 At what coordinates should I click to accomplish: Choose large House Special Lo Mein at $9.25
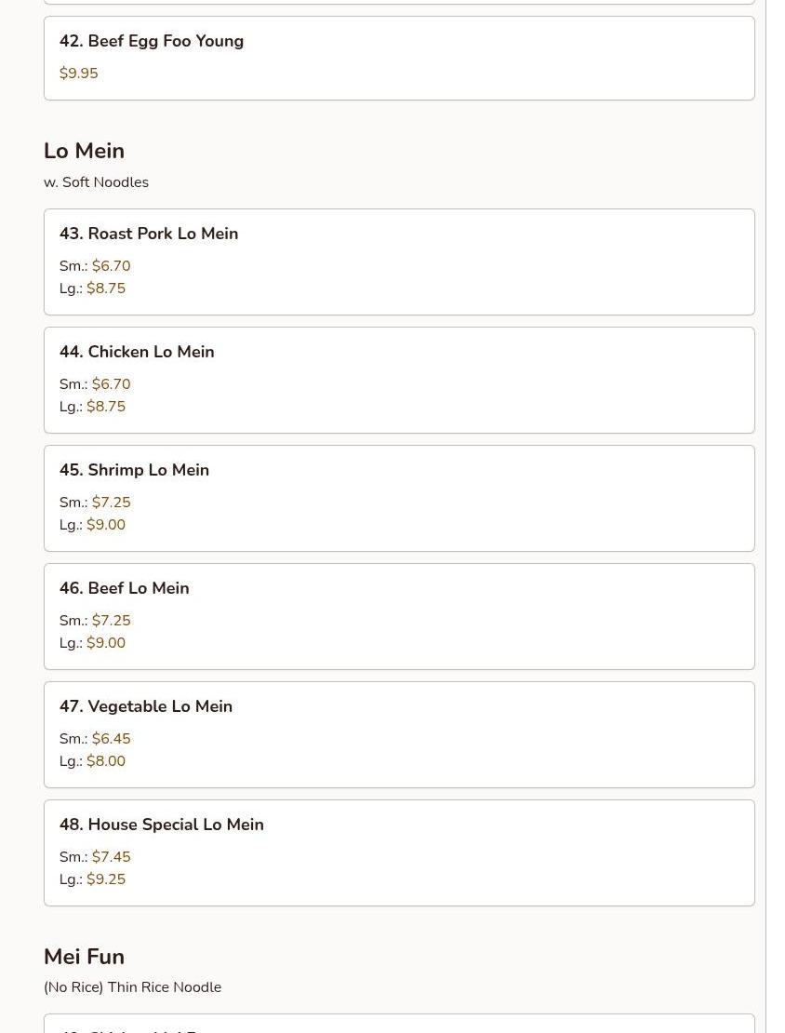pyautogui.click(x=106, y=879)
